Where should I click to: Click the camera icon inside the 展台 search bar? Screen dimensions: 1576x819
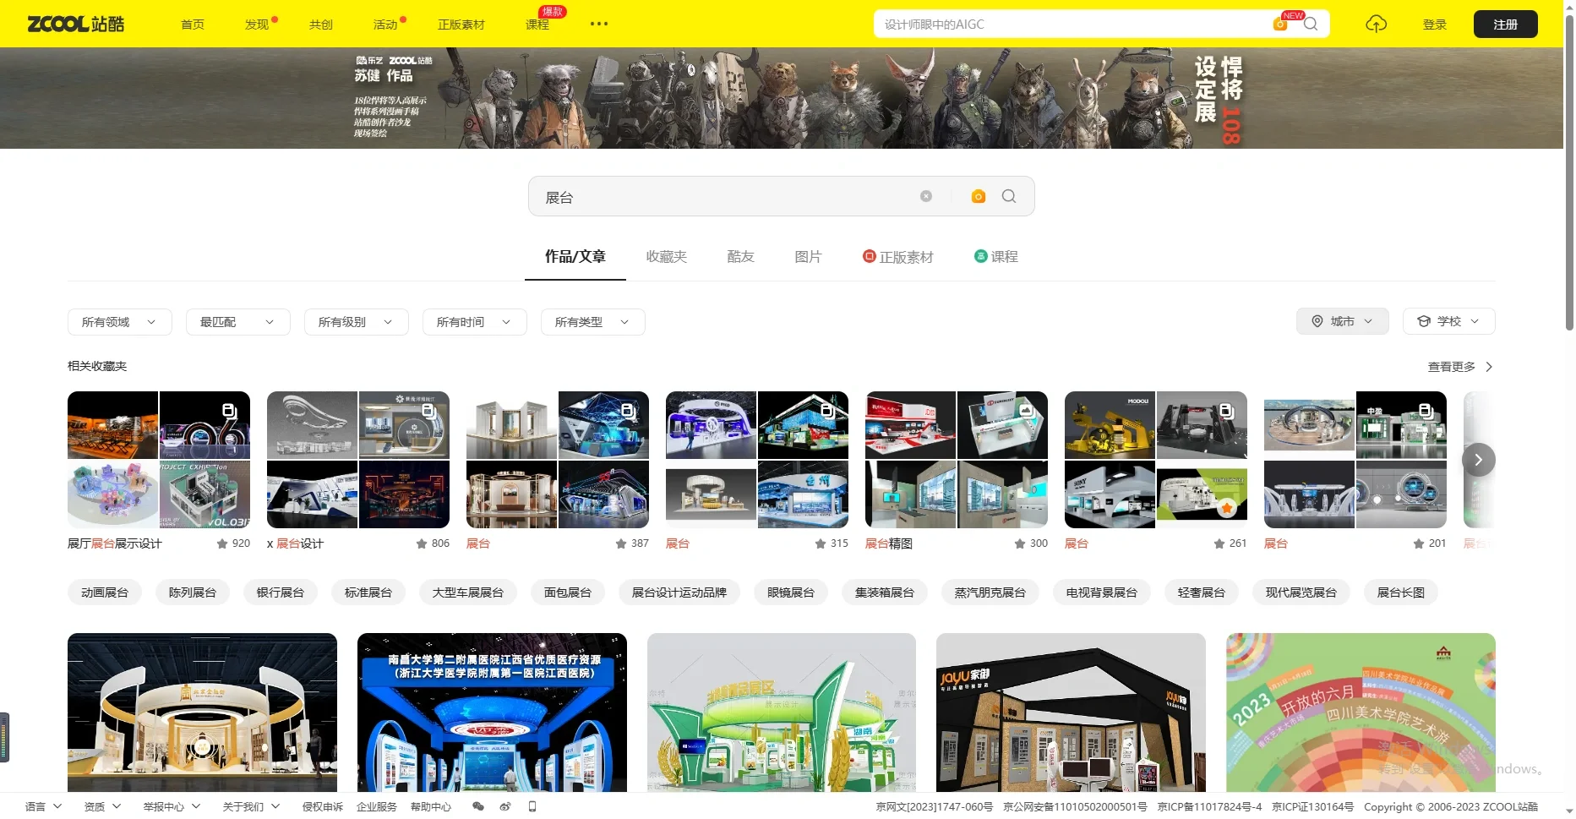(978, 196)
